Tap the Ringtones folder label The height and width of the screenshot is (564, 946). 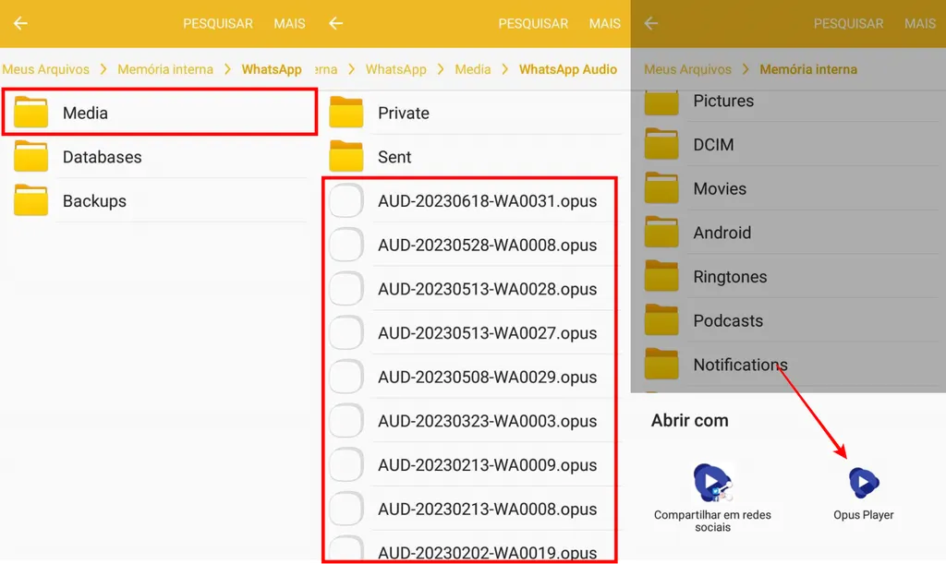tap(730, 277)
